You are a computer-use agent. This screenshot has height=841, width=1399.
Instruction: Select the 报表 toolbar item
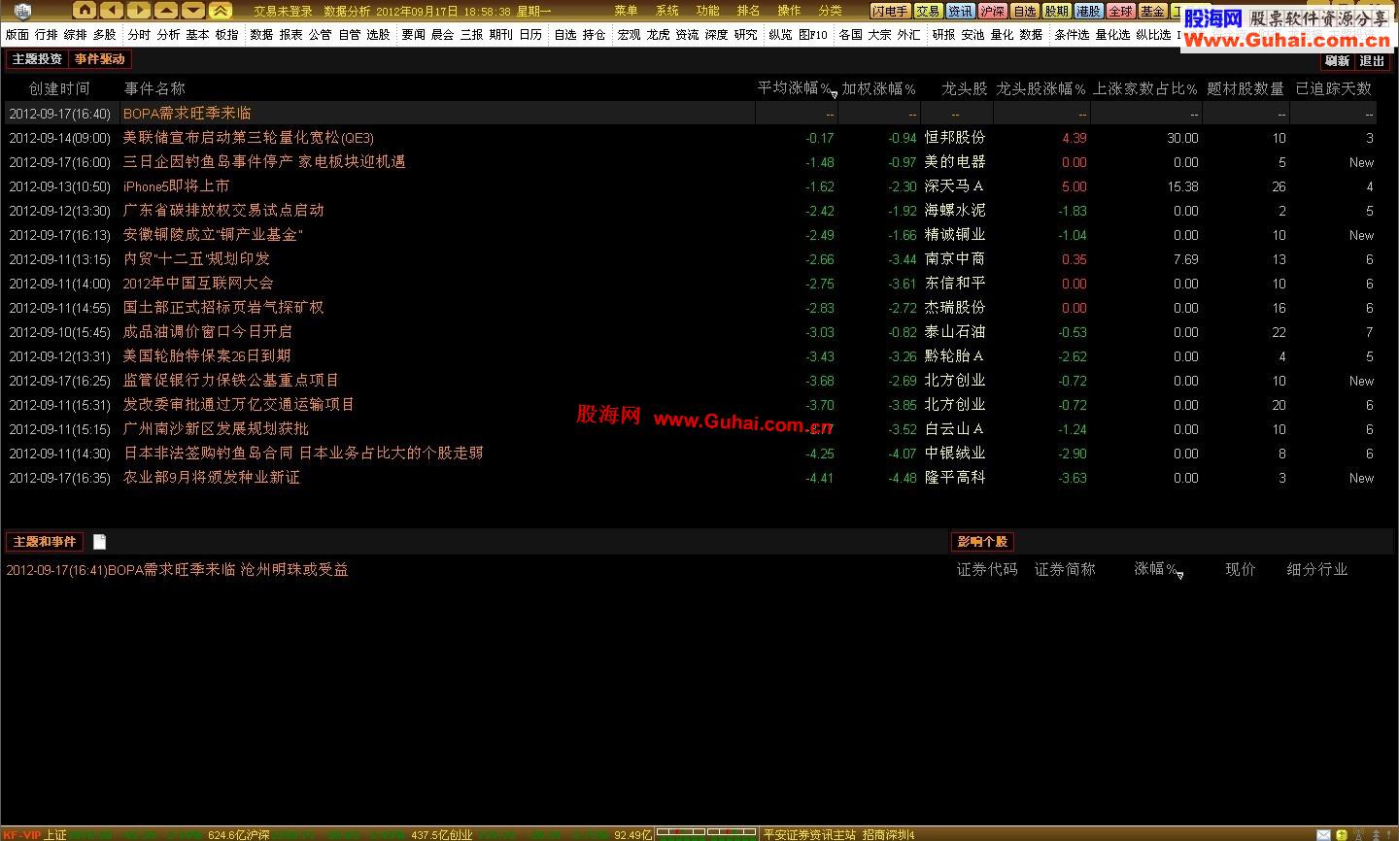[x=290, y=35]
